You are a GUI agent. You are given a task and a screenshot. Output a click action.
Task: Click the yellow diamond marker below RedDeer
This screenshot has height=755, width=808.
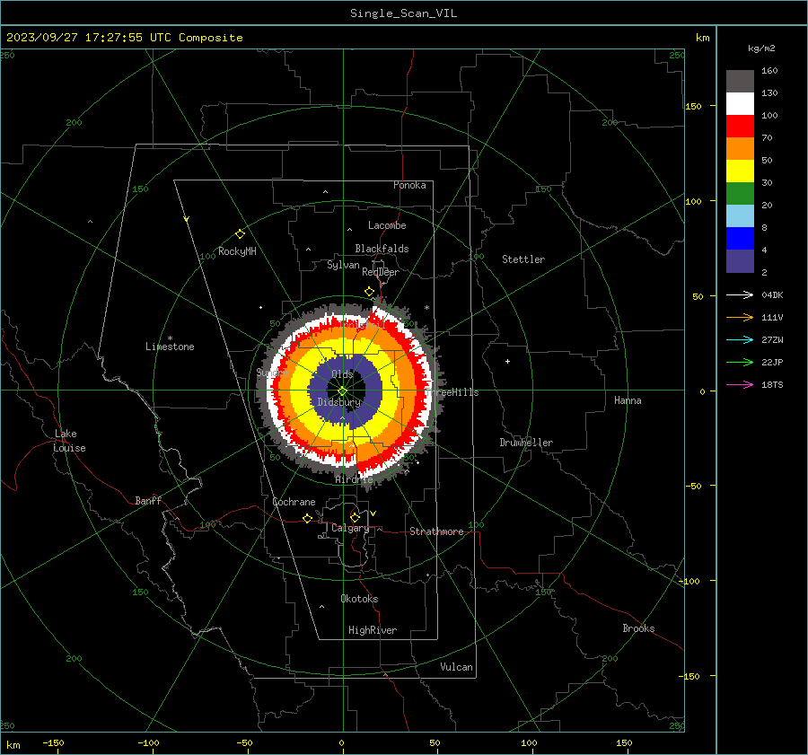click(369, 292)
